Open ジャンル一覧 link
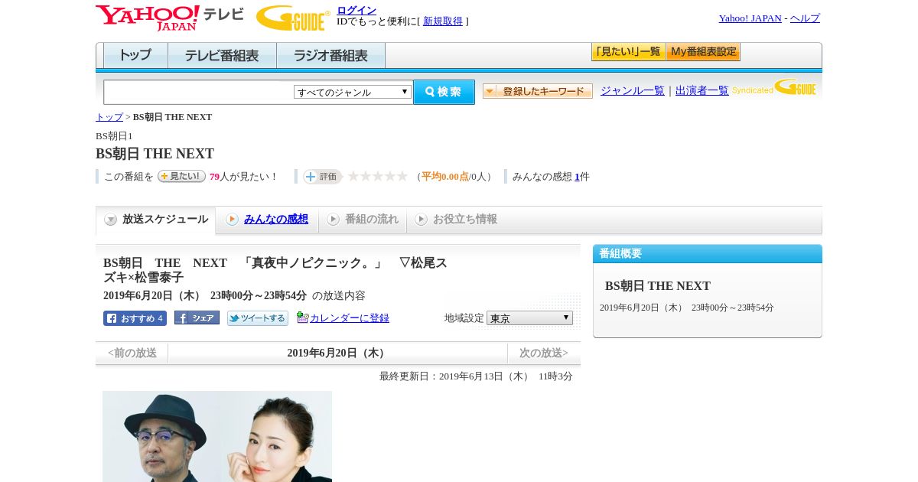Viewport: 918px width, 482px height. pos(633,91)
